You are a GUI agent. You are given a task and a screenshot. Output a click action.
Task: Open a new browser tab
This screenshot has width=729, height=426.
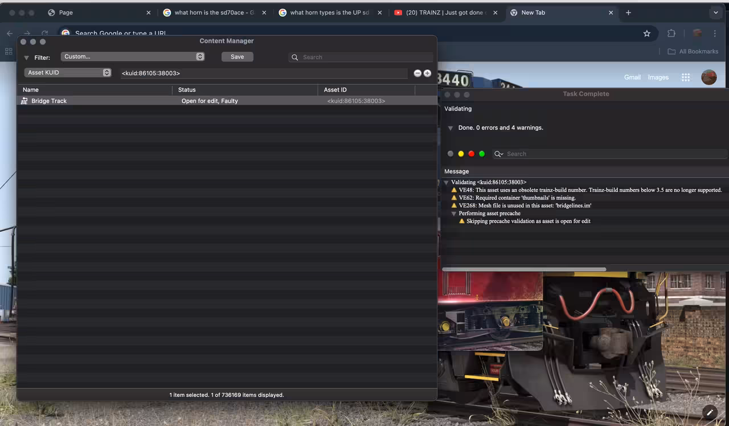pos(628,13)
